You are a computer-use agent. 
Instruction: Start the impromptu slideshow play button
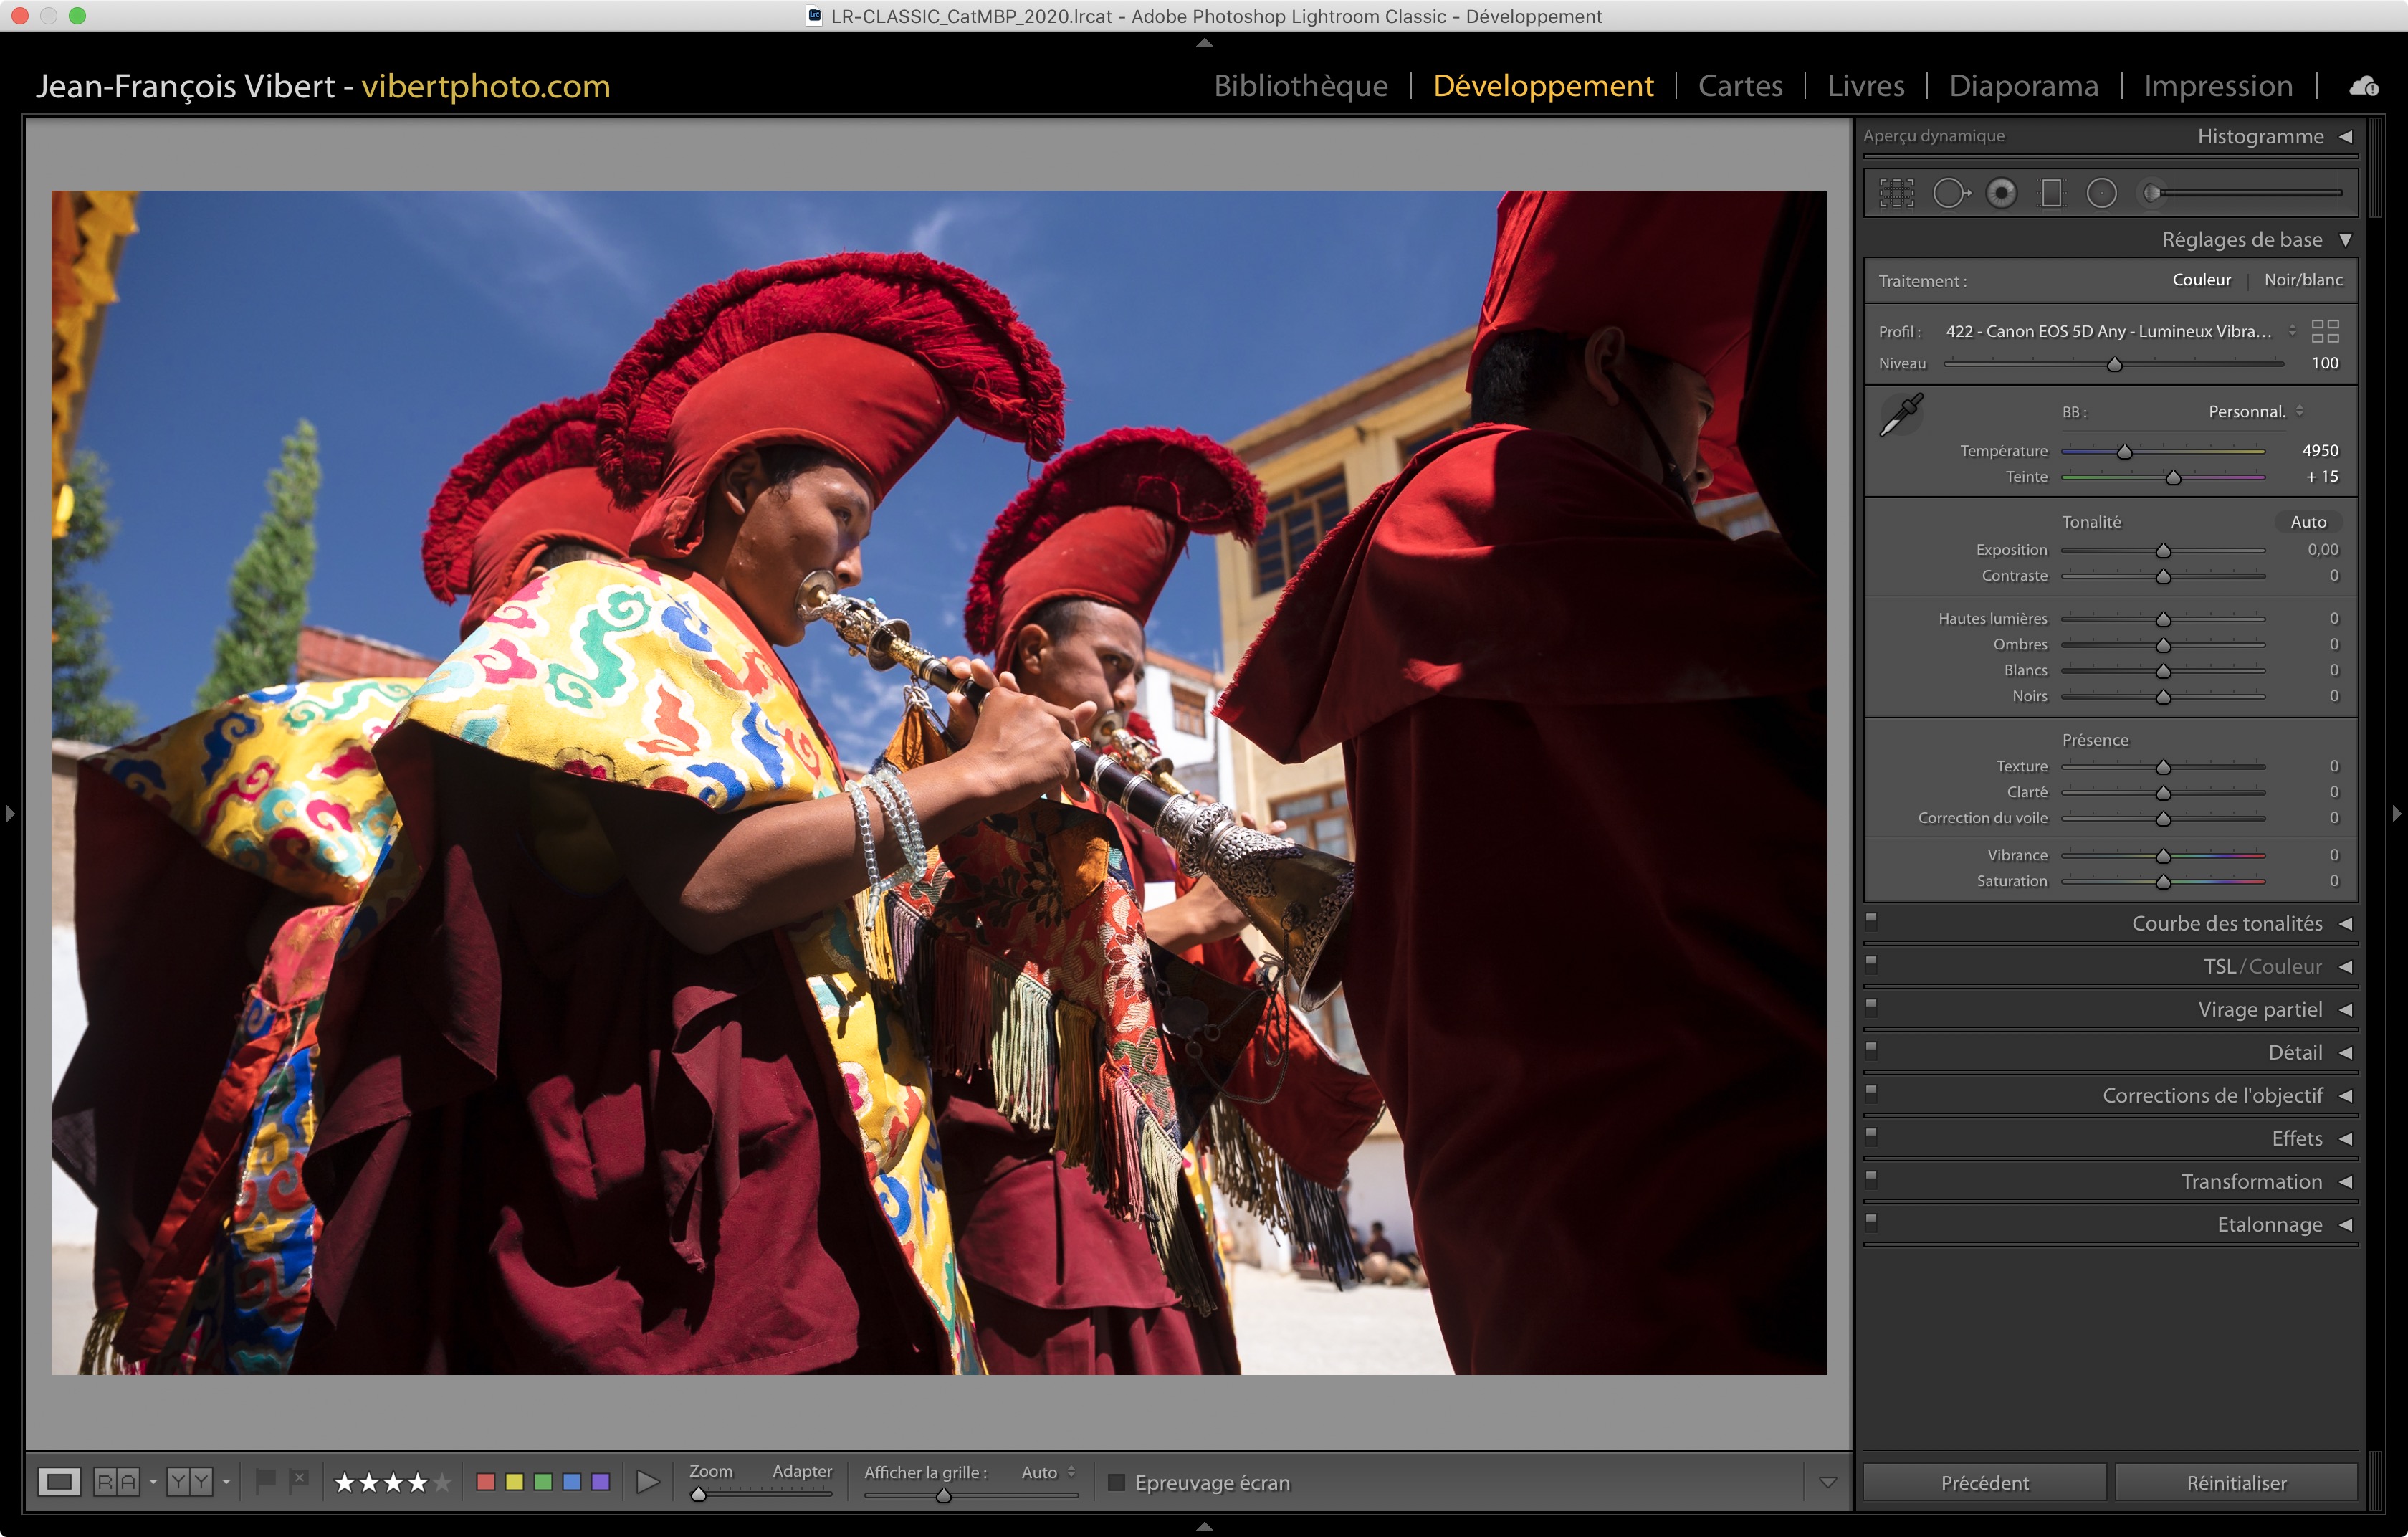tap(647, 1482)
